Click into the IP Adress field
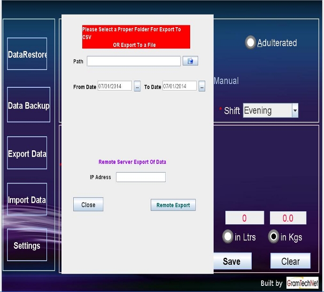Image resolution: width=324 pixels, height=292 pixels. 140,177
